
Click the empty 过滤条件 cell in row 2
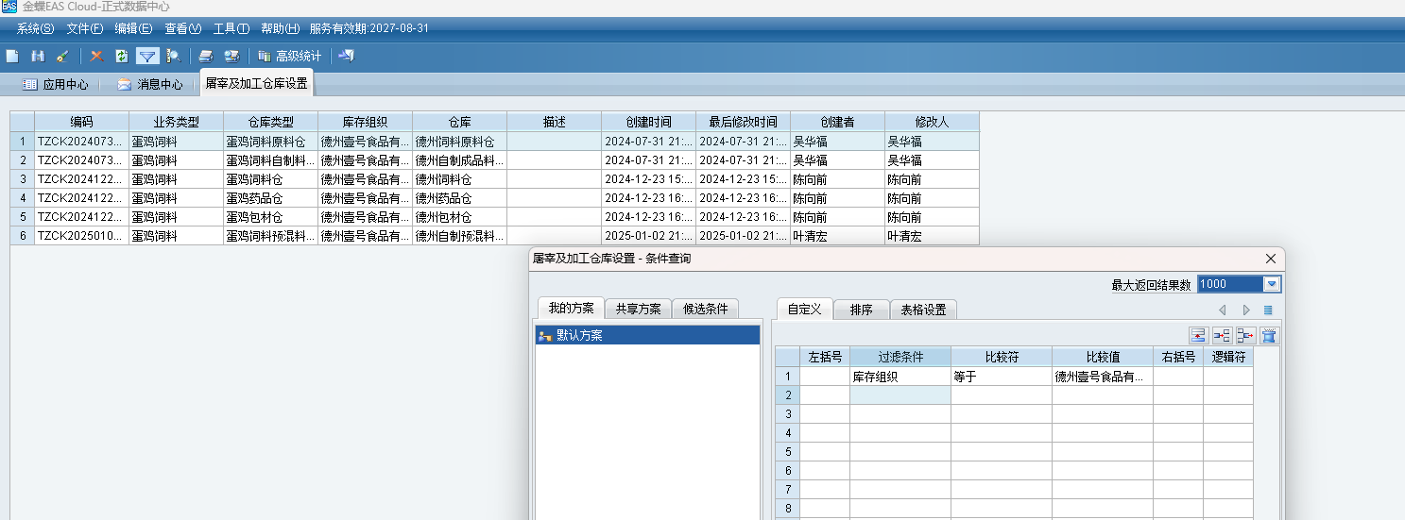(x=900, y=395)
